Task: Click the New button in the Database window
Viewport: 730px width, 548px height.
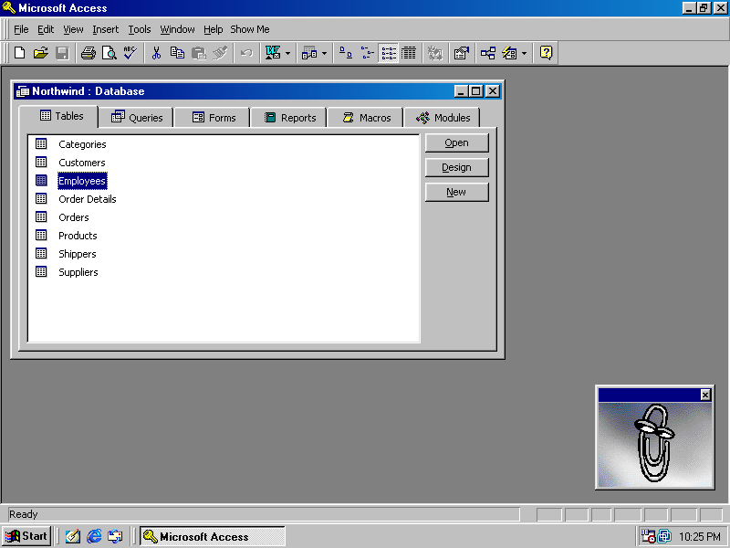Action: point(457,192)
